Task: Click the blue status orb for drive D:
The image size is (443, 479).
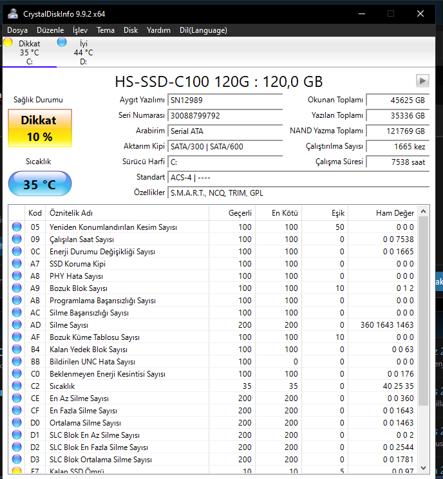Action: tap(62, 42)
